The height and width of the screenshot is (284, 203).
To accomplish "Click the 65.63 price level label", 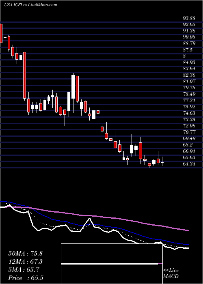I will [x=189, y=157].
